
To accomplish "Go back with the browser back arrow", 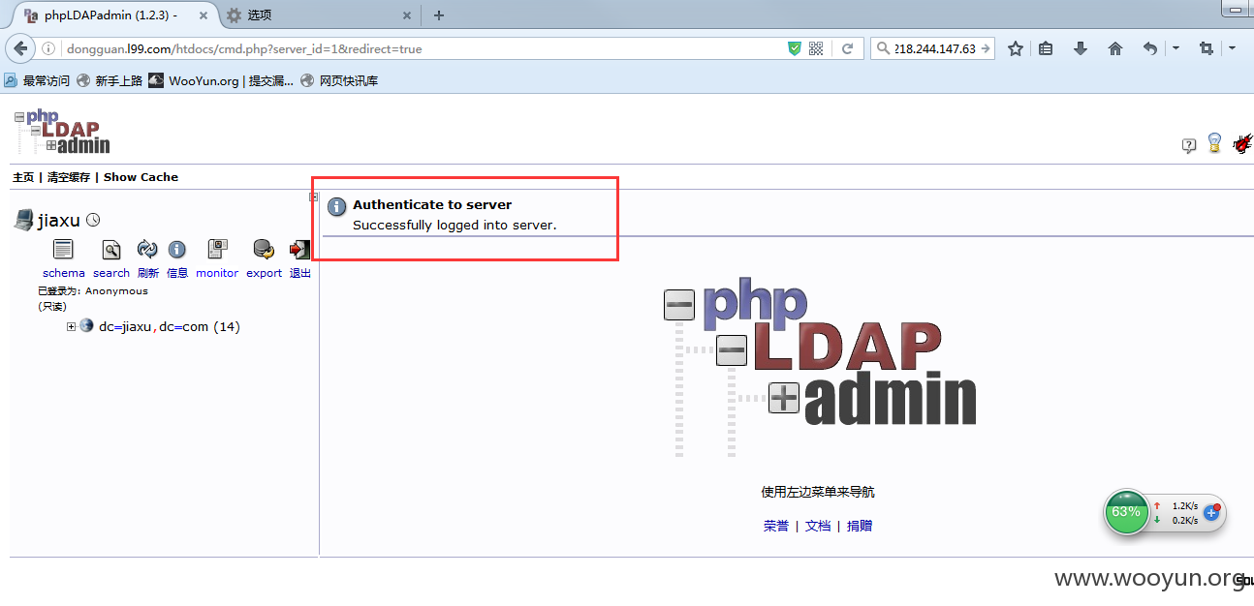I will click(21, 48).
